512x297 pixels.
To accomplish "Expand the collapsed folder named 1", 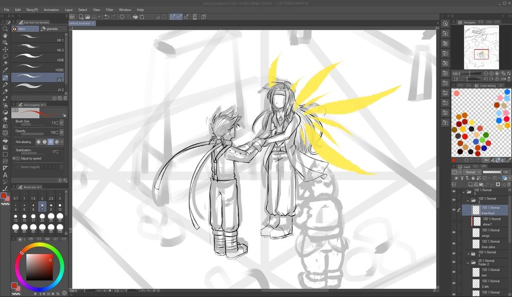I will [x=468, y=254].
